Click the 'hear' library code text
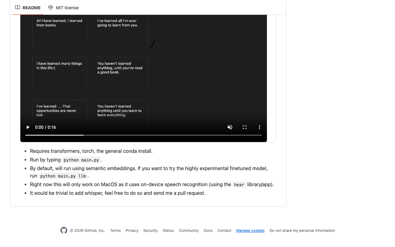 tap(239, 185)
